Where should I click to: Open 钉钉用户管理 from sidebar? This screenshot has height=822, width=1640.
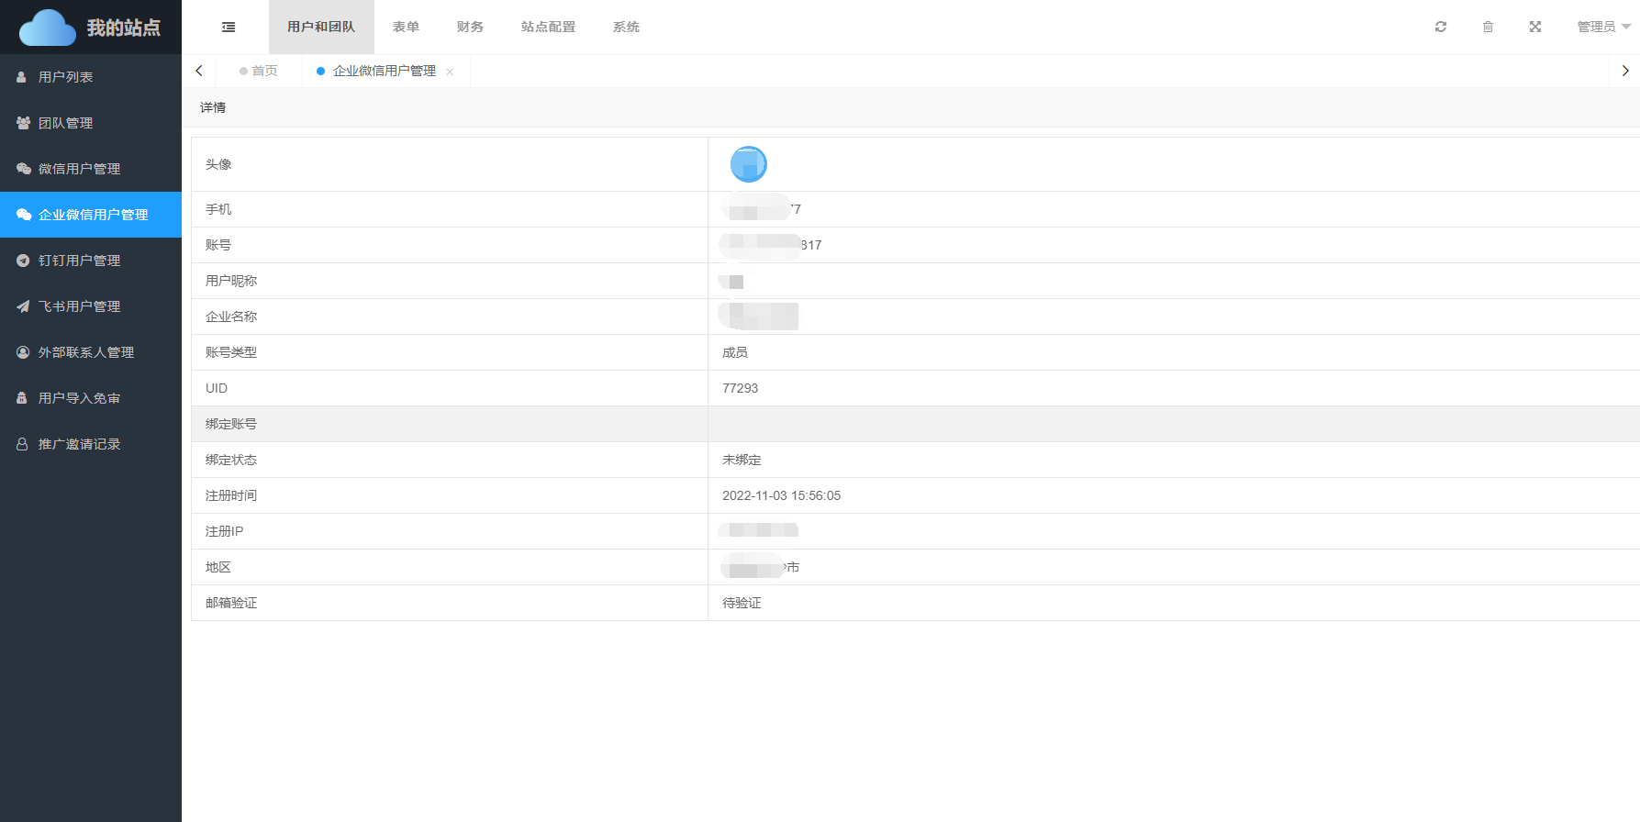79,261
